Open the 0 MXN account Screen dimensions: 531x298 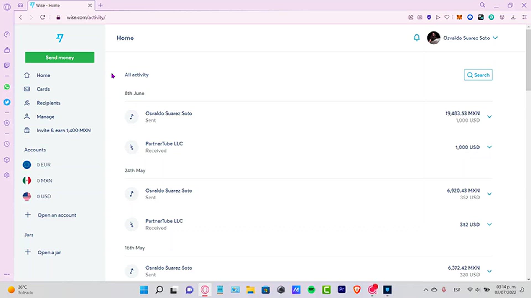coord(44,181)
